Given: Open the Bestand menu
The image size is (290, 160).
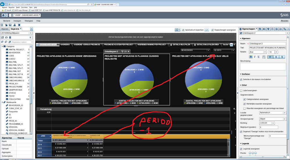Looking at the screenshot, I should 6,21.
